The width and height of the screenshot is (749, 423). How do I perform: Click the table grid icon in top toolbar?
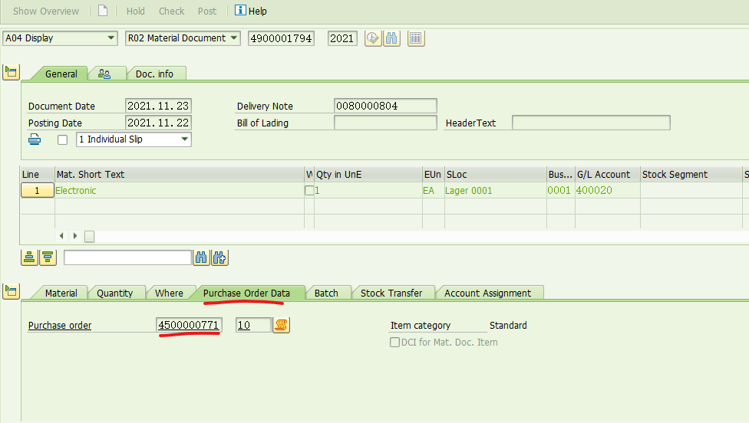[x=416, y=38]
